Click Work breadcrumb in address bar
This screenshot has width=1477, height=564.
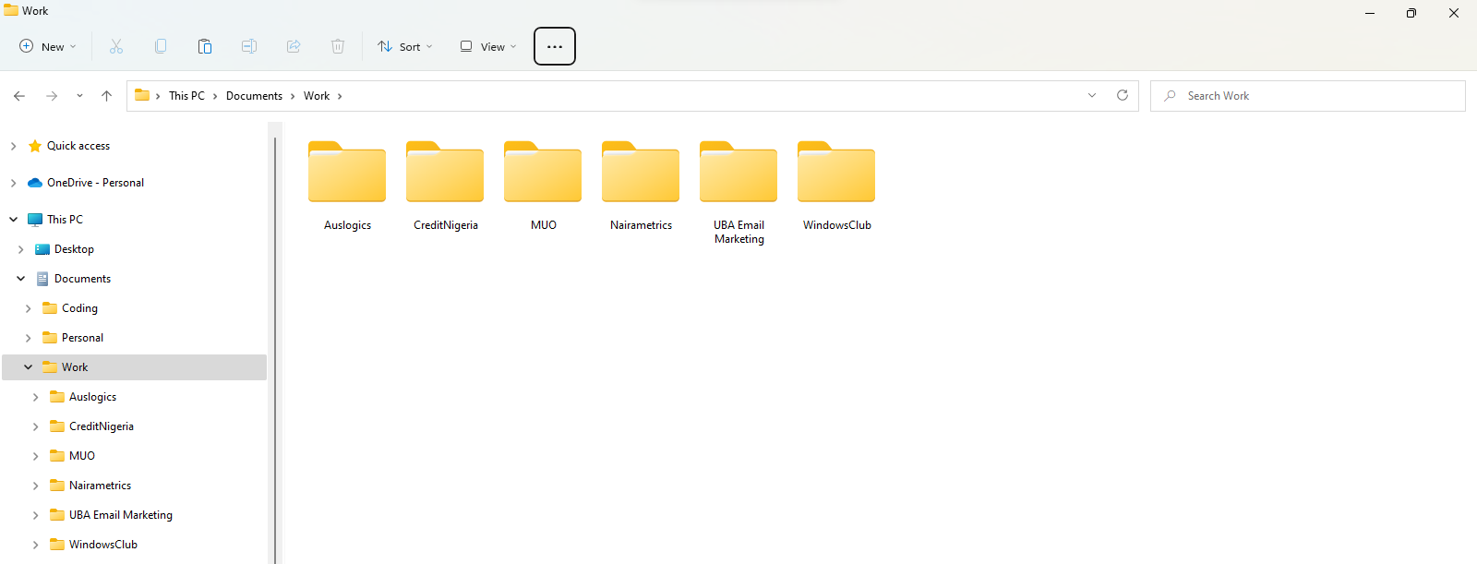click(x=317, y=96)
